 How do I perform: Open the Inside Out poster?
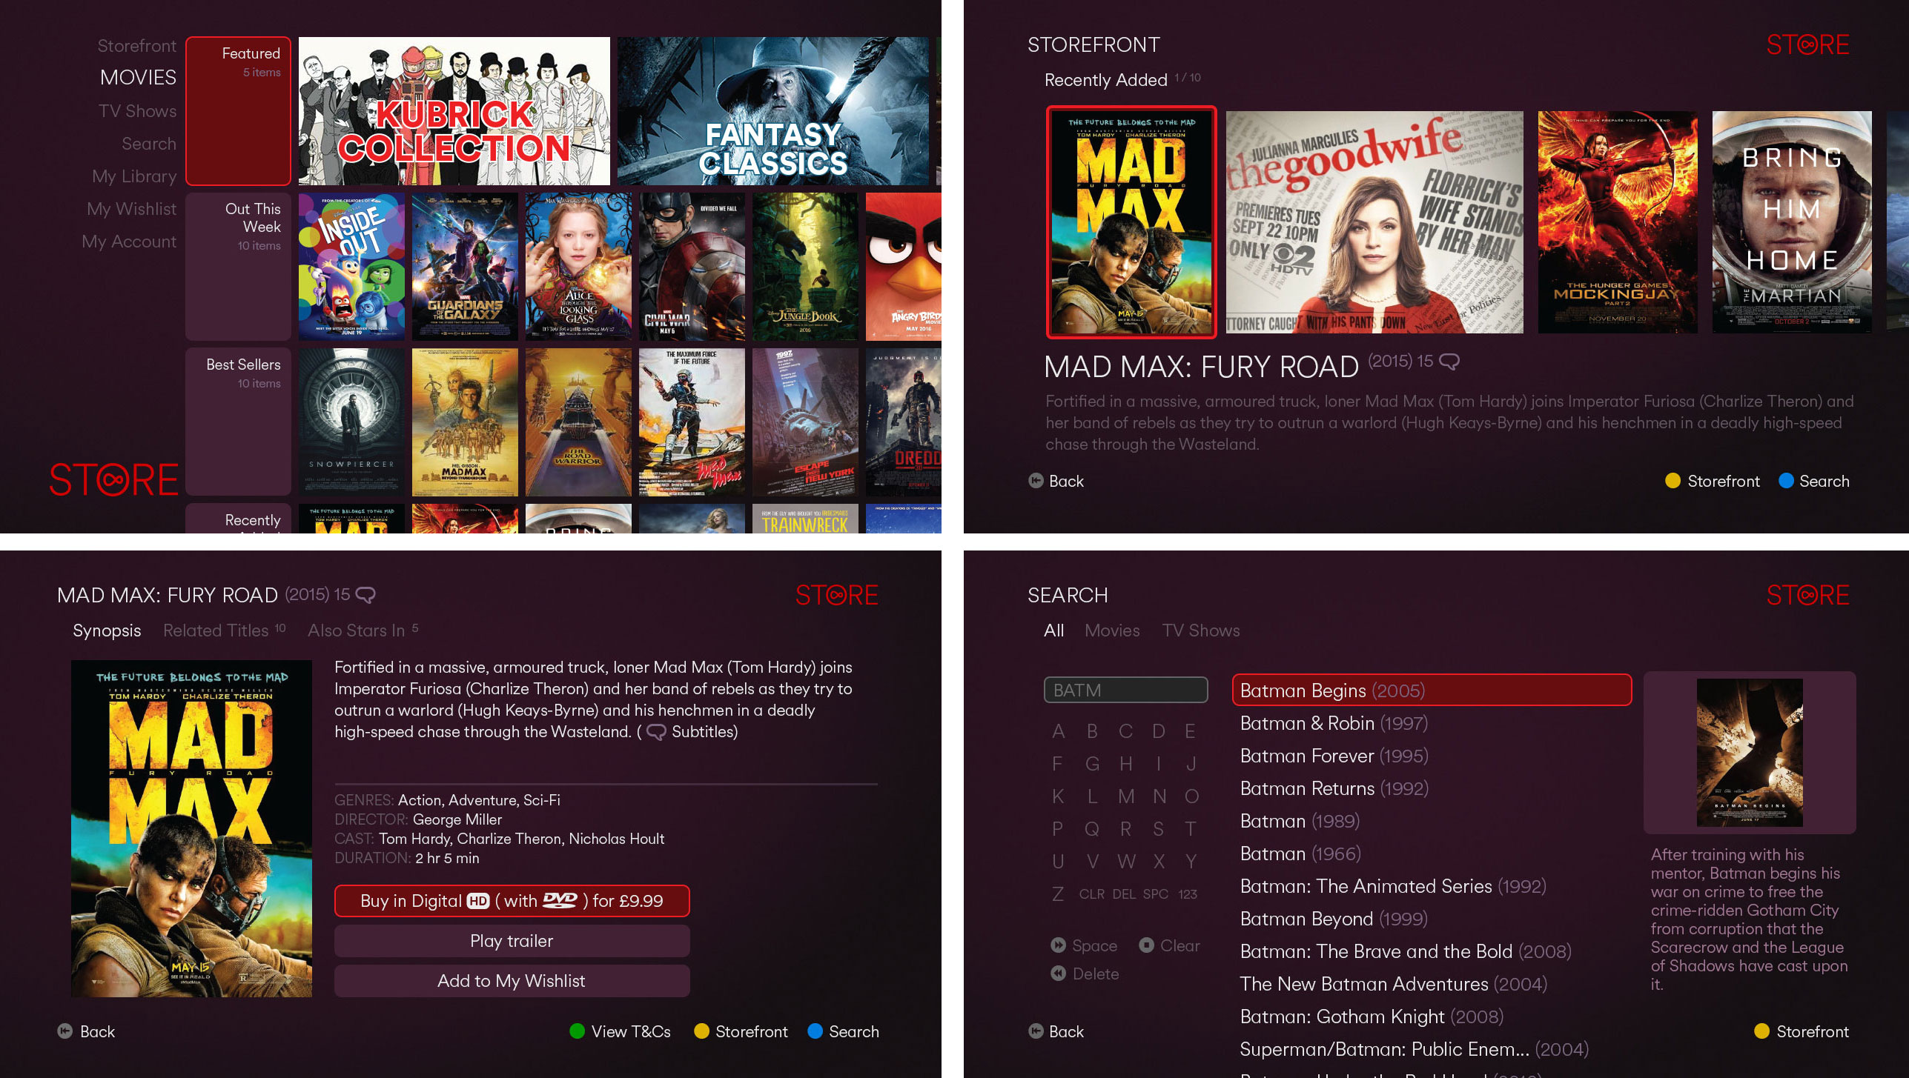351,267
